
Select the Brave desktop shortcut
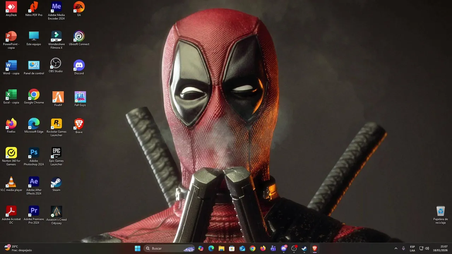click(79, 126)
